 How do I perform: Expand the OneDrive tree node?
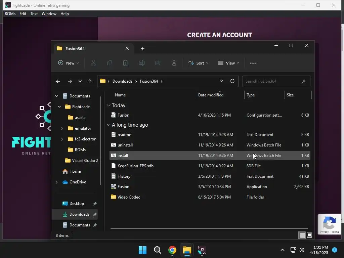click(56, 182)
